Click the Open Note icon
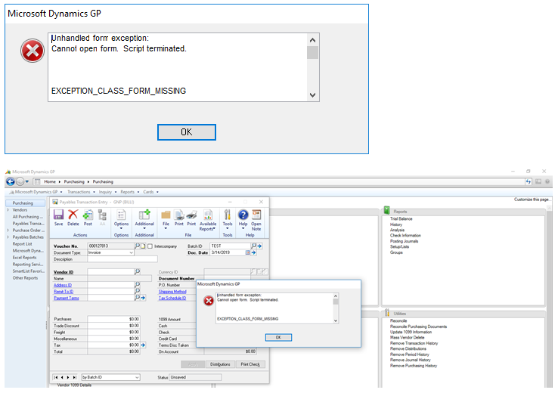 pyautogui.click(x=256, y=215)
